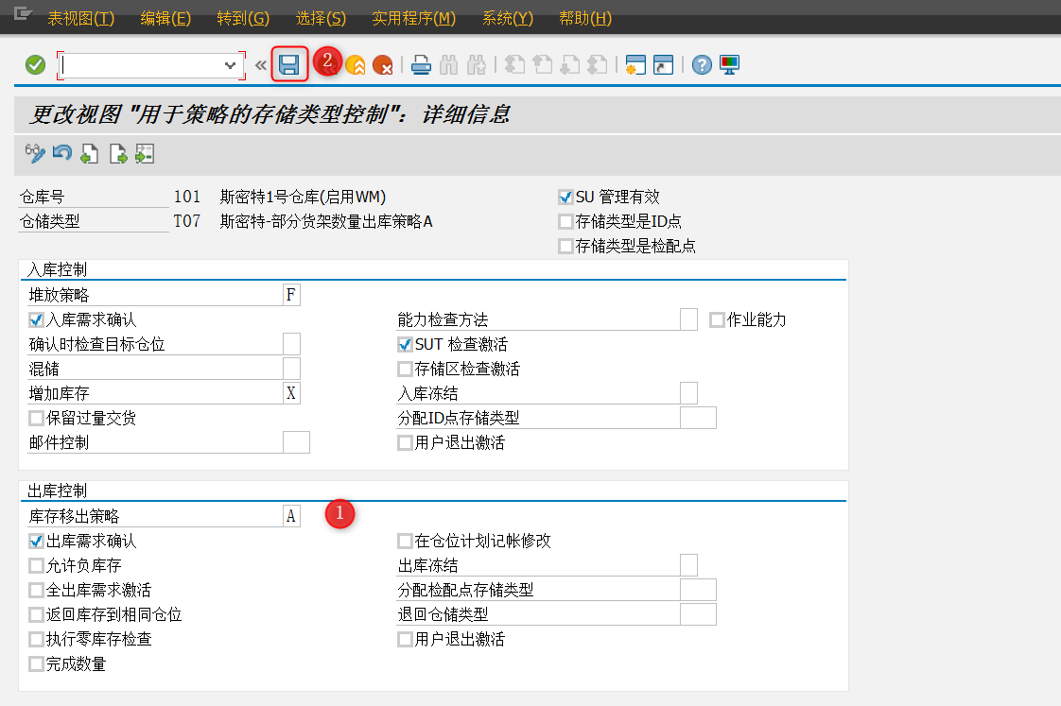The image size is (1061, 706).
Task: Click the 能力检查方法 input field
Action: coord(688,319)
